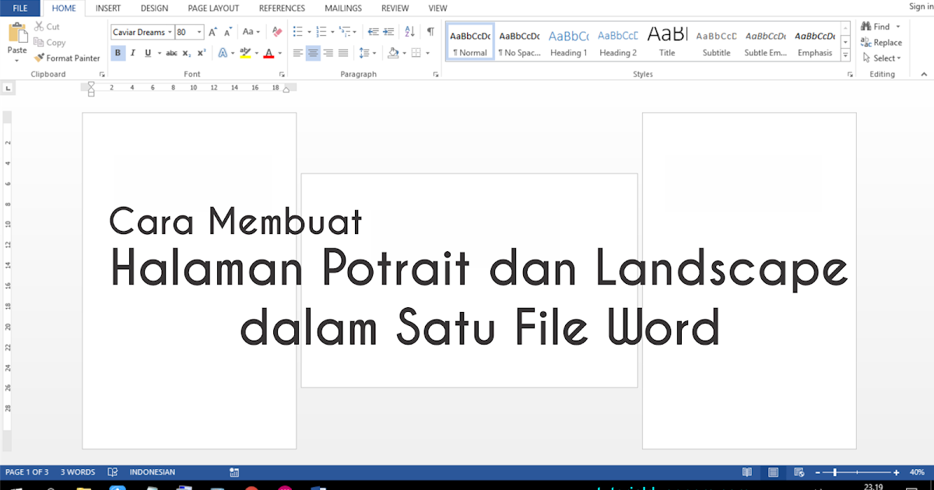Switch to the MAILINGS tab
Viewport: 934px width, 490px height.
coord(343,8)
